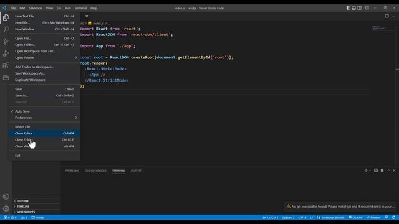399x224 pixels.
Task: Open notifications bell in status bar
Action: [x=393, y=217]
